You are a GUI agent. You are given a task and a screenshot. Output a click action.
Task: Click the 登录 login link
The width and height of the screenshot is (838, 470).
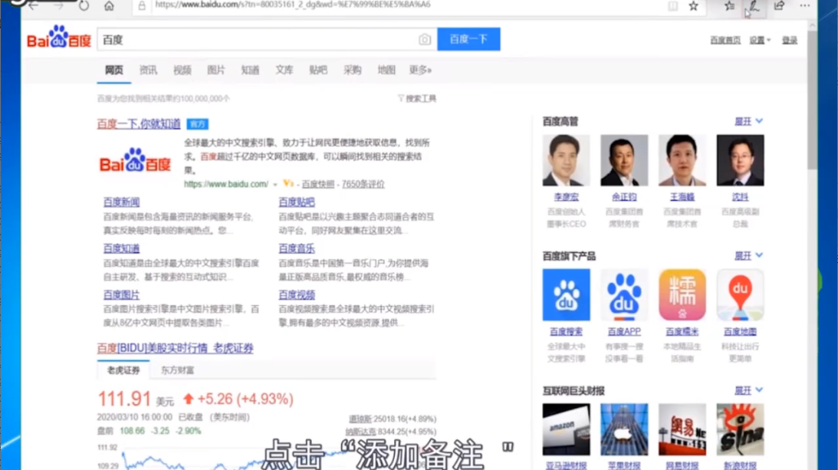coord(790,41)
